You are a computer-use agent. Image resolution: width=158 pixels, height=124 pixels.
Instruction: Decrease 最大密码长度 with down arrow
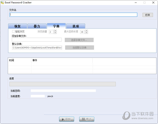click(86, 33)
